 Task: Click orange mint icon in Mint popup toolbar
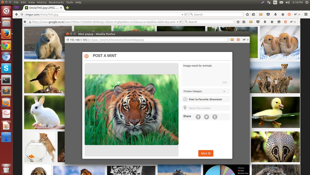click(x=238, y=40)
